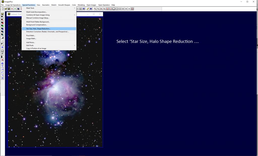Click the rotate-left curved arrow icon

click(x=2, y=72)
